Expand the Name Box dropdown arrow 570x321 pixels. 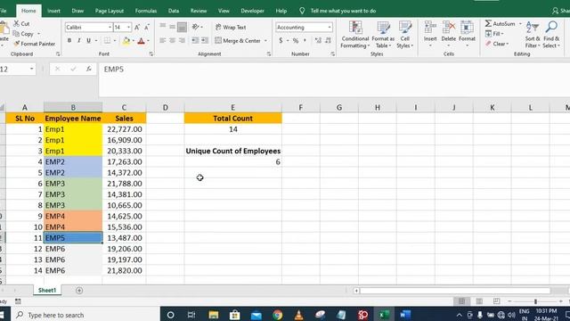(x=32, y=69)
